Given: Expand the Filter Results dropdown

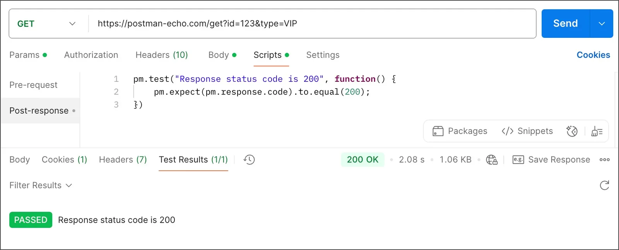Looking at the screenshot, I should (41, 185).
